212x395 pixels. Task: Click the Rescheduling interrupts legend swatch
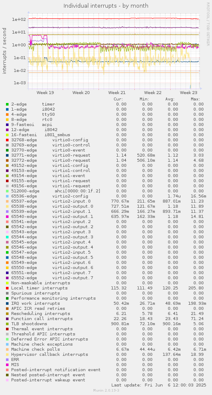(x=7, y=314)
